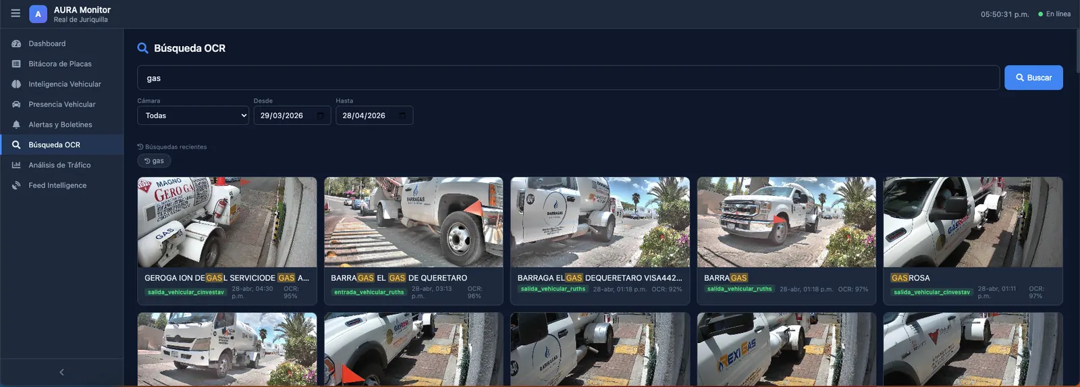Open the Desde date picker 29/03/2026
Viewport: 1080px width, 387px height.
[x=292, y=115]
